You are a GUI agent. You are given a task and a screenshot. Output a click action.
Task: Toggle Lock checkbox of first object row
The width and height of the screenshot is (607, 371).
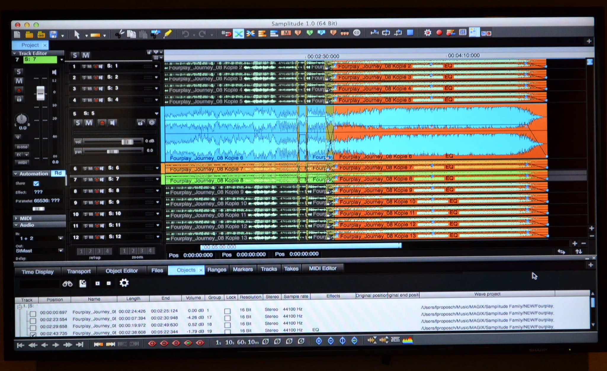(227, 311)
